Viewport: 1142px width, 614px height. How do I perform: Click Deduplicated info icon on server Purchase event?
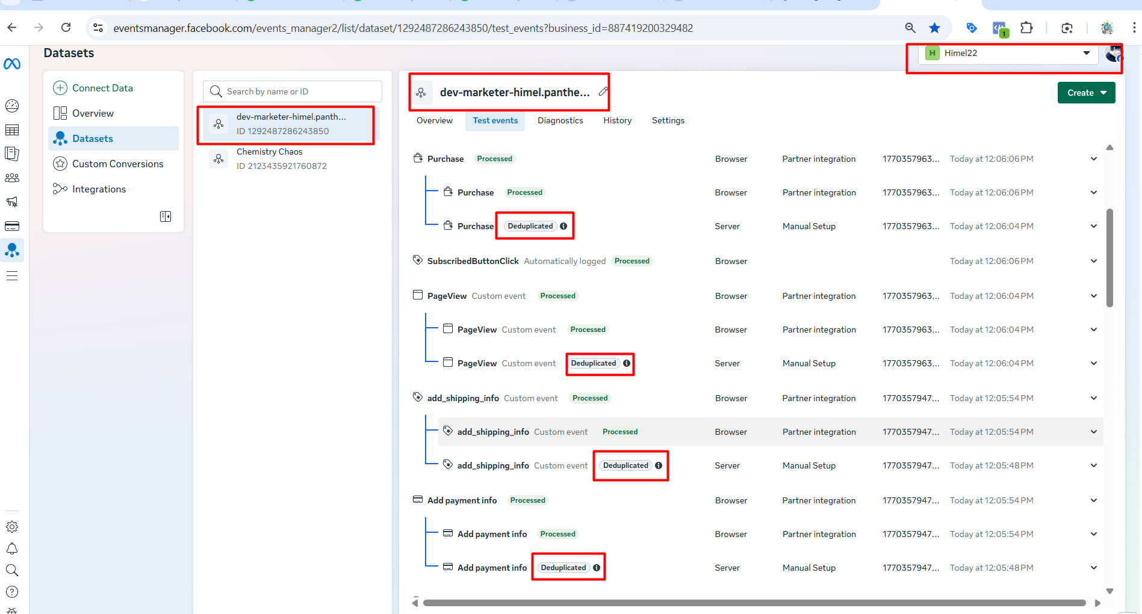coord(563,226)
